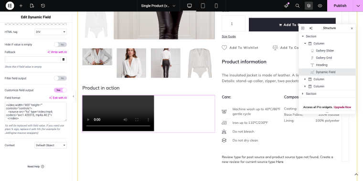The width and height of the screenshot is (363, 181).
Task: Click the Product information heading
Action: click(x=244, y=61)
